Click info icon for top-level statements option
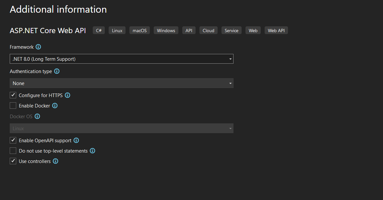 click(92, 151)
